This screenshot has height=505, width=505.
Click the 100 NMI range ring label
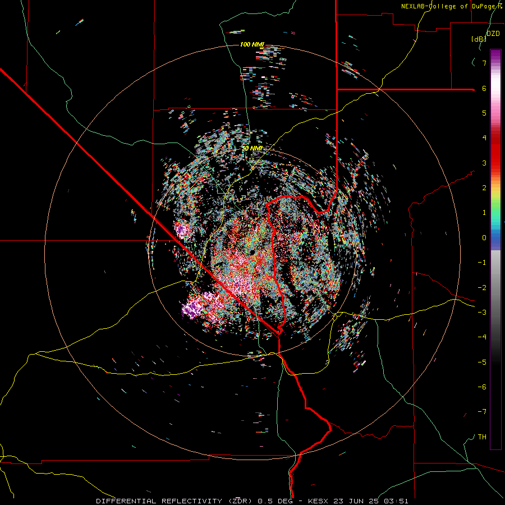coord(252,44)
